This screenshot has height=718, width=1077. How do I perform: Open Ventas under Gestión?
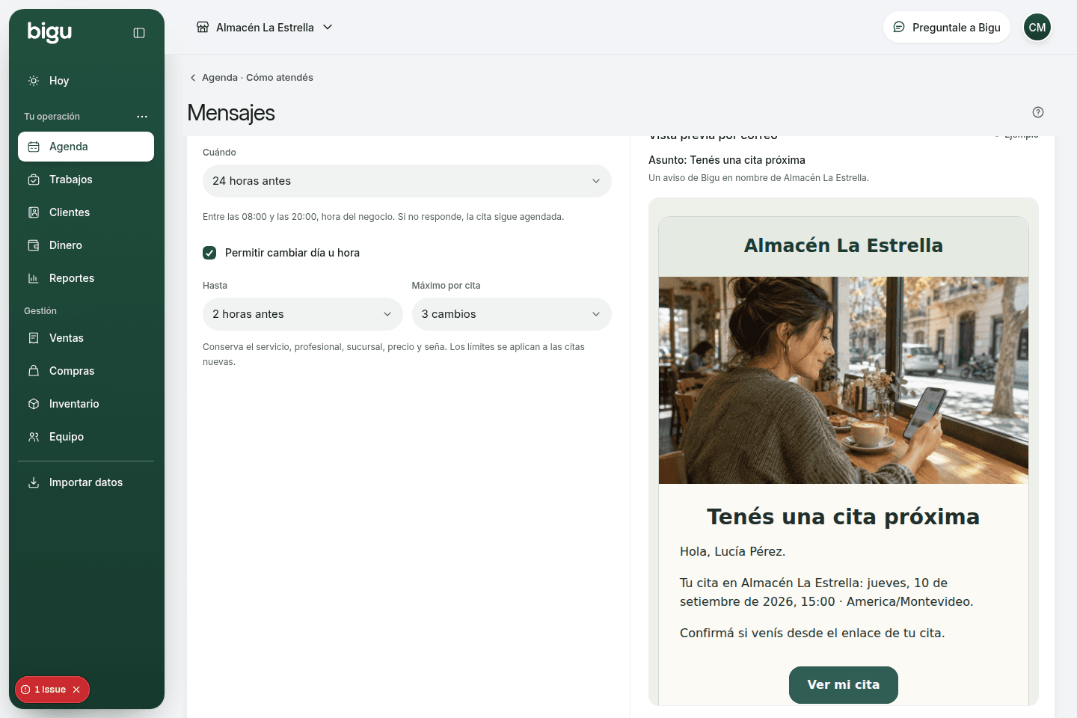86,338
